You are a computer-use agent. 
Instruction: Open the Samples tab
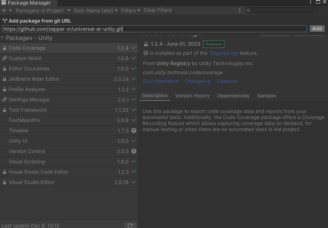[266, 95]
